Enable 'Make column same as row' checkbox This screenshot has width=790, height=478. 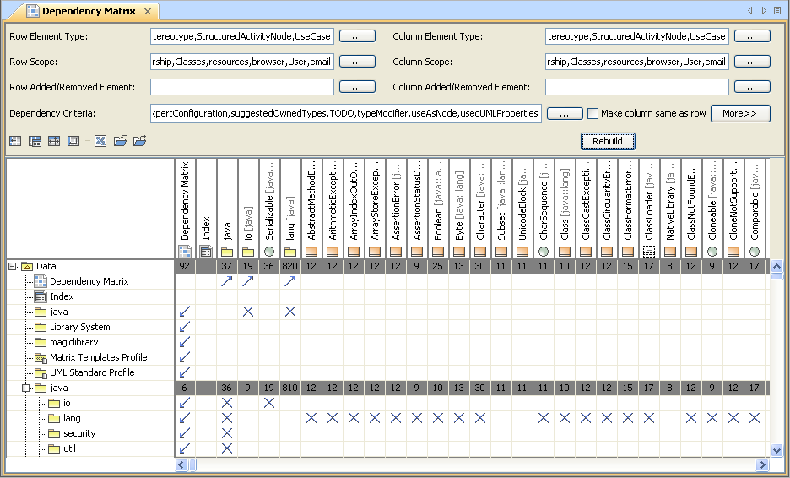592,113
